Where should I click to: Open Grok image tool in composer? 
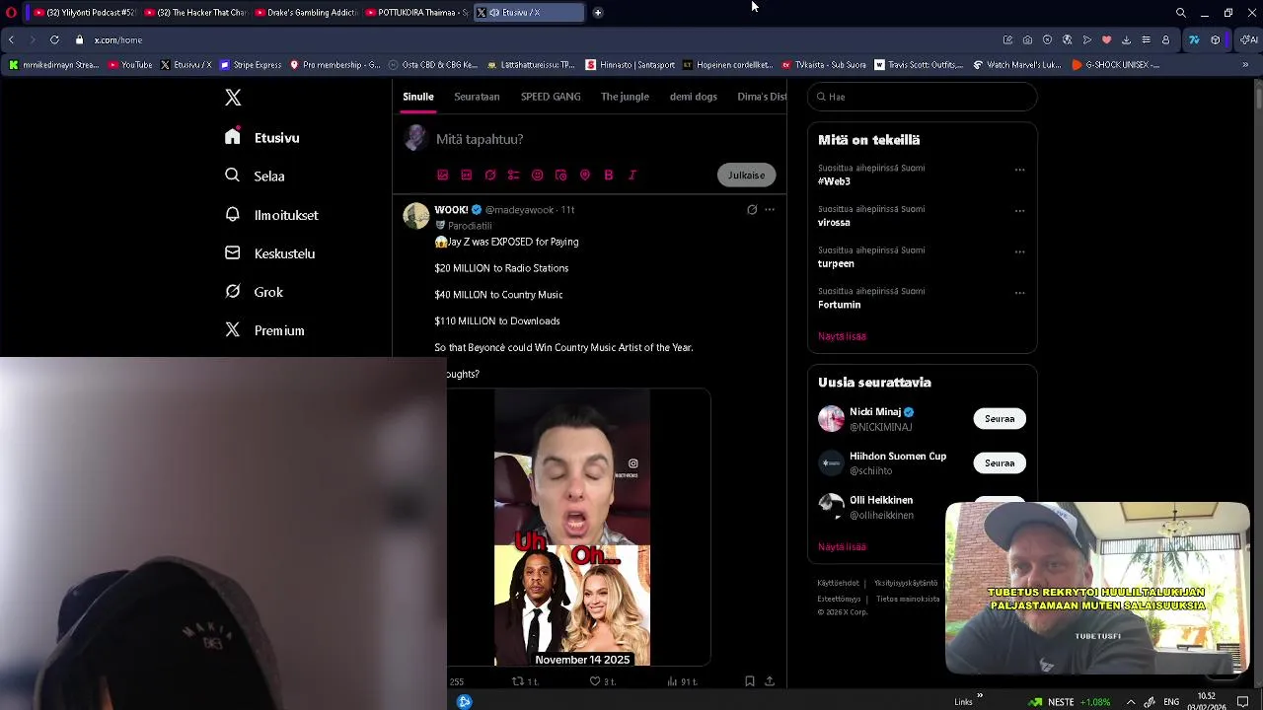click(x=490, y=175)
